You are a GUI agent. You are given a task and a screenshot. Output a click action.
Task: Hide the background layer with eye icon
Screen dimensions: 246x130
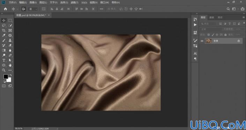tap(202, 41)
